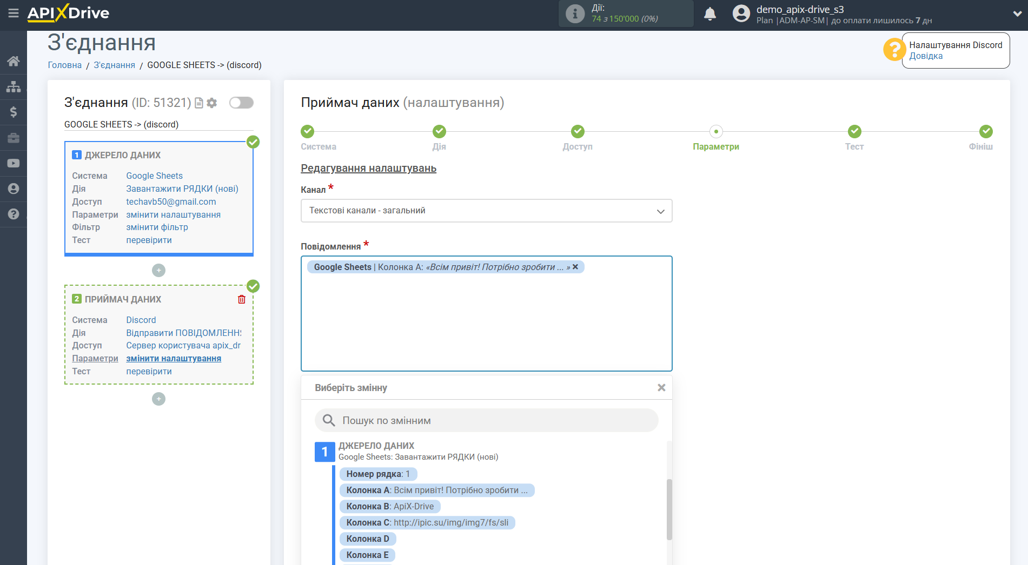Screen dimensions: 1028x565
Task: Select the ПРИЙМАЧ ДАНИХ card title
Action: click(x=123, y=299)
